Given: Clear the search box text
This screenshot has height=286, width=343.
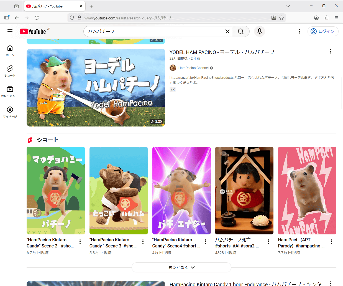Looking at the screenshot, I should point(227,31).
